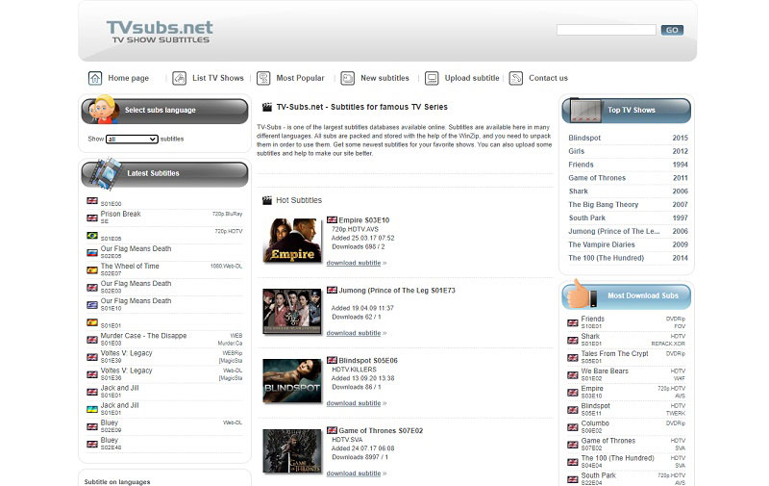Click the flag next to Friends S10E01
769x486 pixels.
click(572, 323)
